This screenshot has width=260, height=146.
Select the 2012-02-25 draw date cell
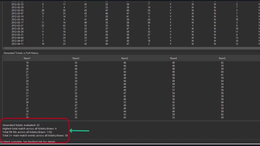[x=17, y=4]
